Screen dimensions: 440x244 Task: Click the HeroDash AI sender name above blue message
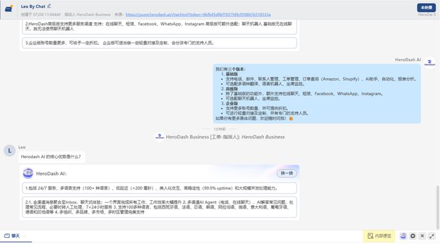point(408,60)
